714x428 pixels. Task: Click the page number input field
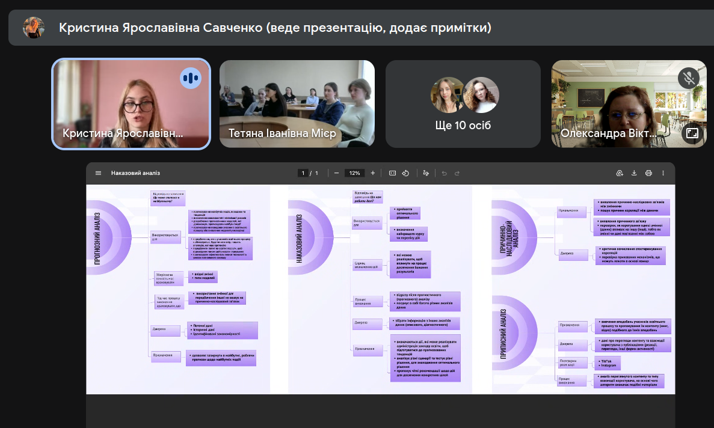[304, 173]
